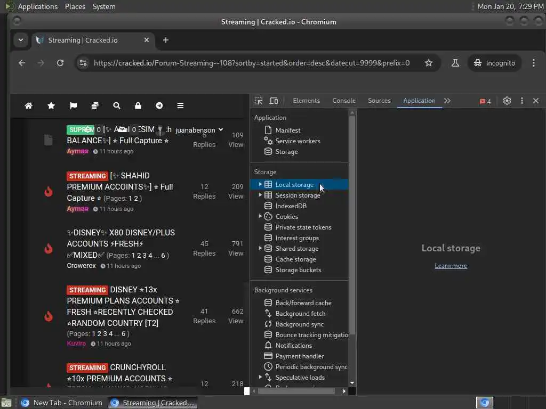The height and width of the screenshot is (409, 546).
Task: Select Background fetch item
Action: click(300, 313)
